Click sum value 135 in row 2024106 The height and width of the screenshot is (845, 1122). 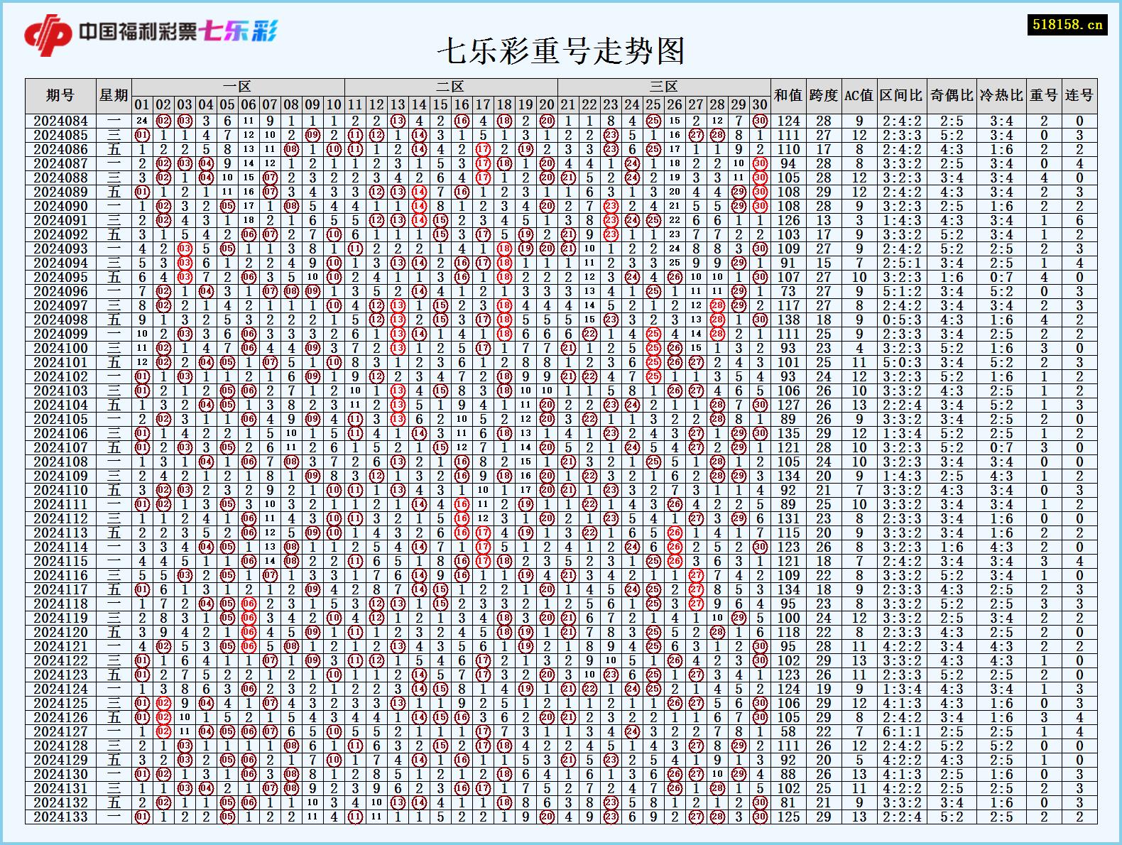point(788,434)
